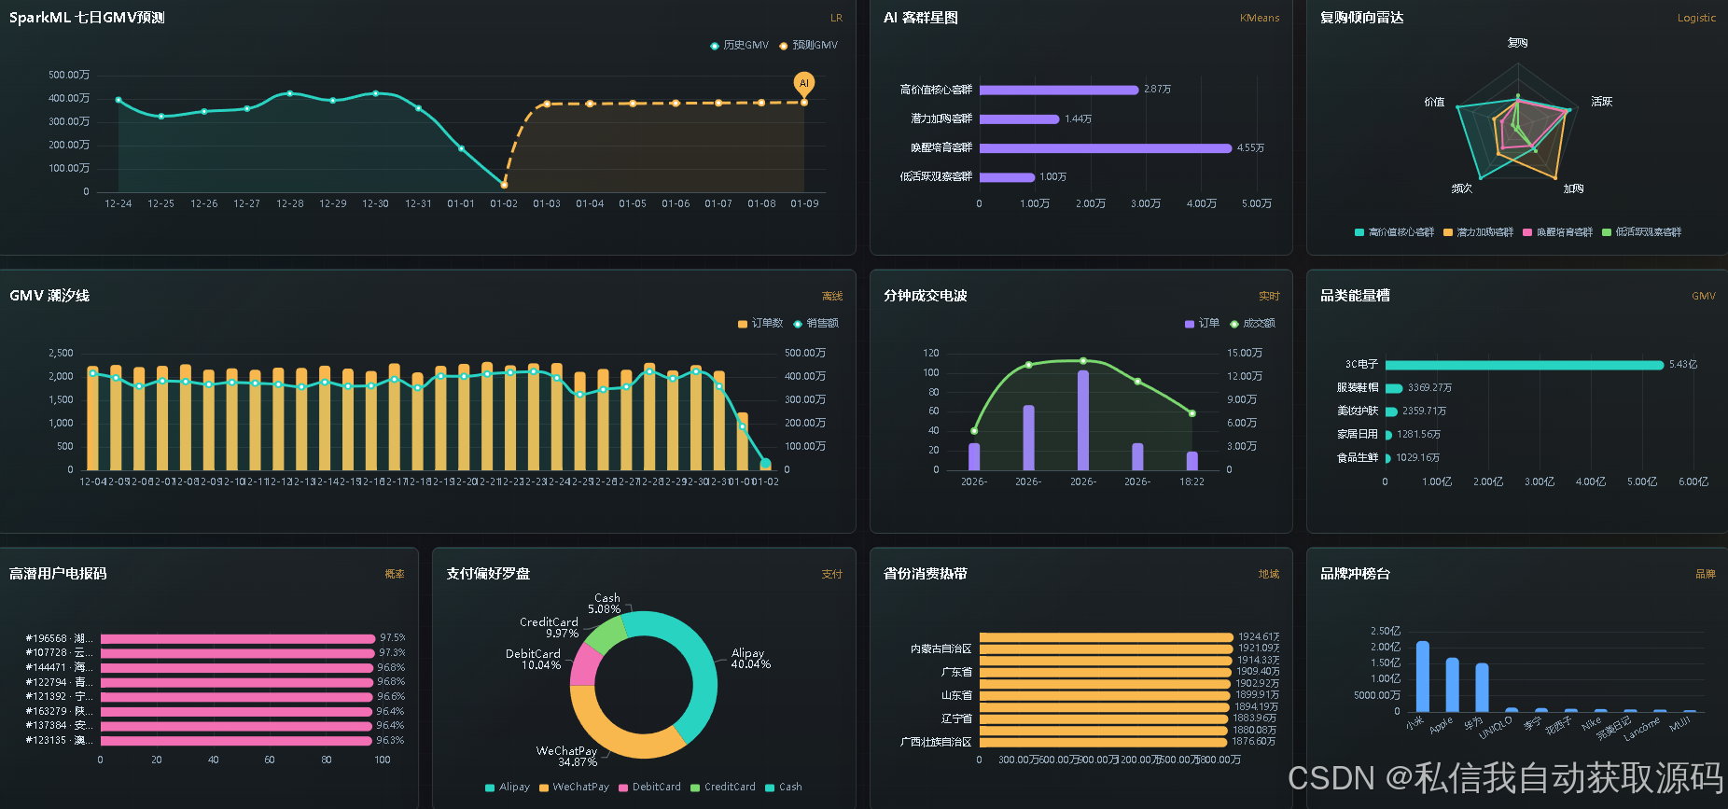Toggle the 订单数 legend in GMV 潮汐线

coord(760,324)
